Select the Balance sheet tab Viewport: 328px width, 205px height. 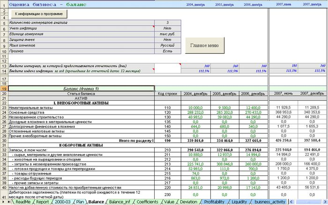pyautogui.click(x=96, y=202)
